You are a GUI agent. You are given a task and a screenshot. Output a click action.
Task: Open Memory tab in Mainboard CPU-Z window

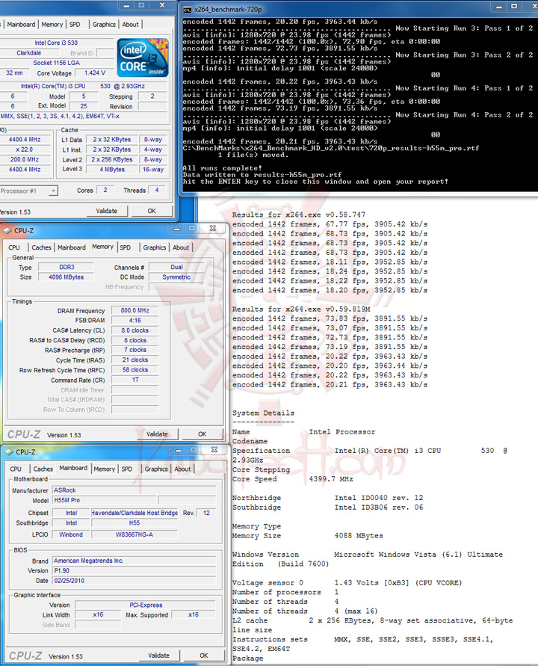point(105,469)
